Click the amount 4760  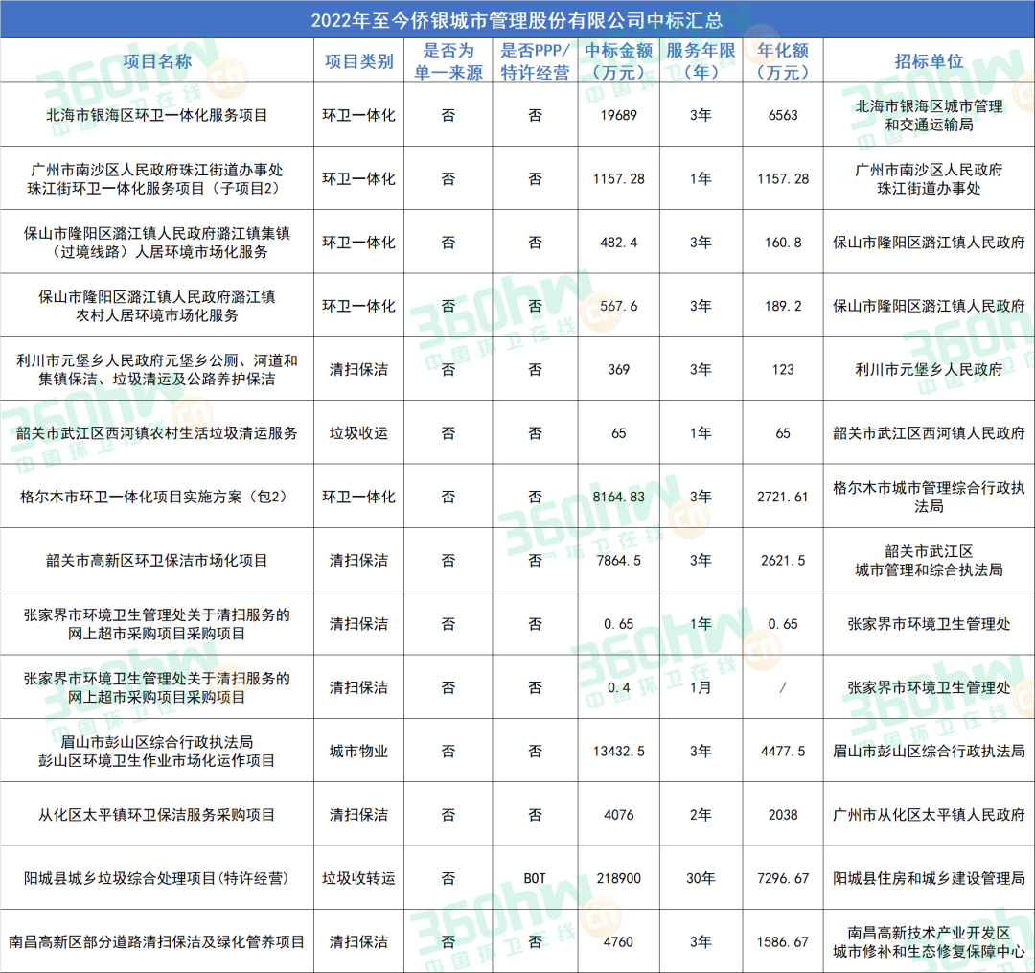tap(618, 942)
